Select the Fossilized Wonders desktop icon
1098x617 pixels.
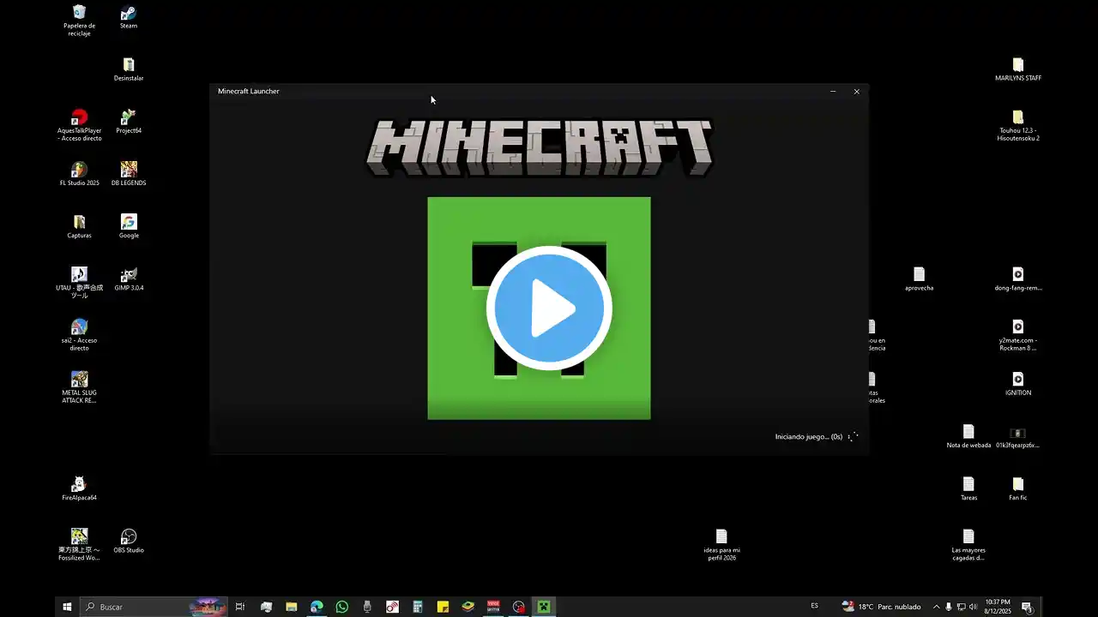[79, 543]
